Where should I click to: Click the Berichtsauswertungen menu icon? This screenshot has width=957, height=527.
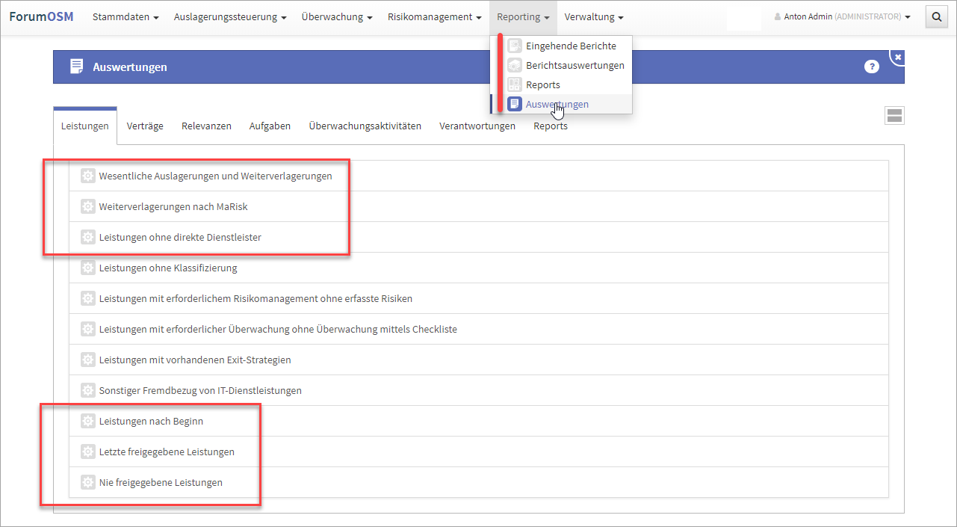(x=514, y=66)
